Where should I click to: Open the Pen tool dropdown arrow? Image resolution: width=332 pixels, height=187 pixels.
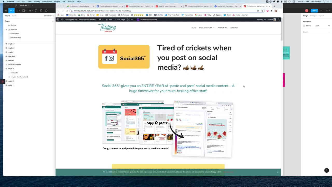tap(32, 11)
